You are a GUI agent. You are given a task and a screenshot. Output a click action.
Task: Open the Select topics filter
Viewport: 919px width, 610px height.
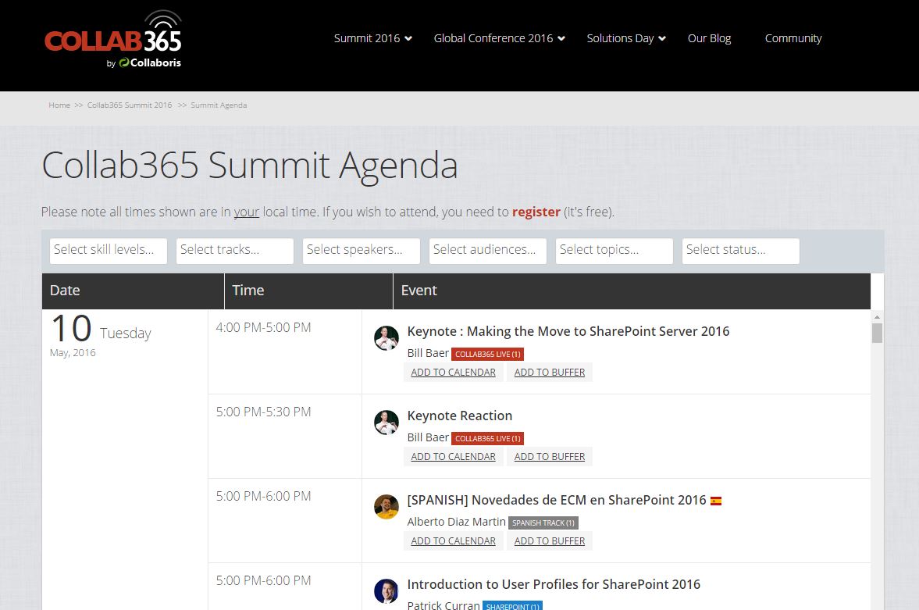coord(614,251)
